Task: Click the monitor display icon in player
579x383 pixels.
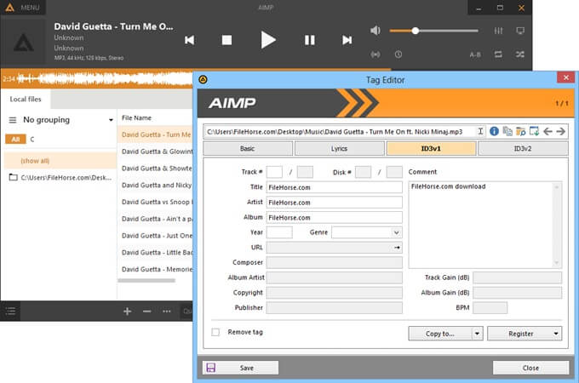Action: pos(520,31)
